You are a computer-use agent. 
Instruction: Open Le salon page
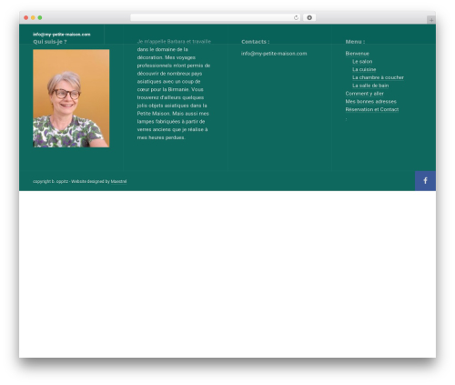pos(362,62)
